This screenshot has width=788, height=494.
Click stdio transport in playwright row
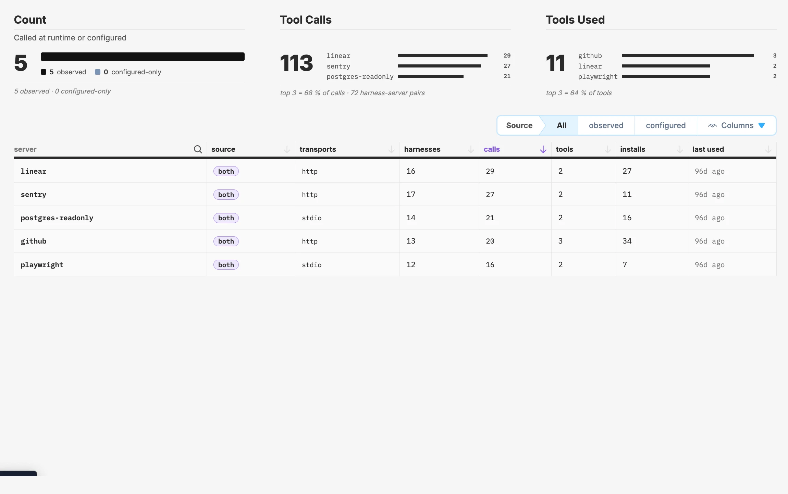tap(311, 265)
